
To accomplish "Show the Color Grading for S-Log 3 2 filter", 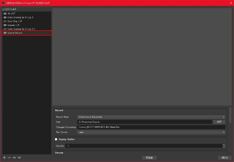I will (x=5, y=29).
